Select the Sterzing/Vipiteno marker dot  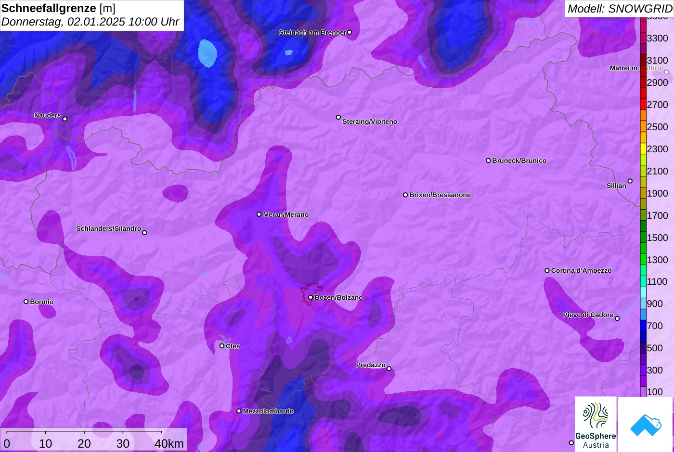(338, 117)
